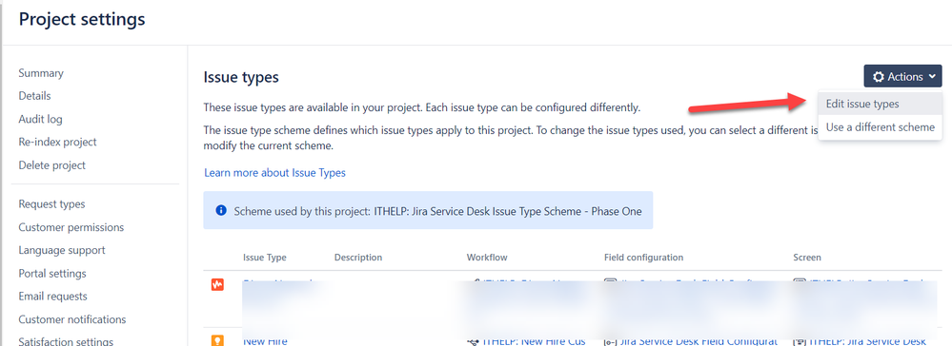Viewport: 952px width, 346px height.
Task: Click Delete project in the sidebar
Action: 51,164
